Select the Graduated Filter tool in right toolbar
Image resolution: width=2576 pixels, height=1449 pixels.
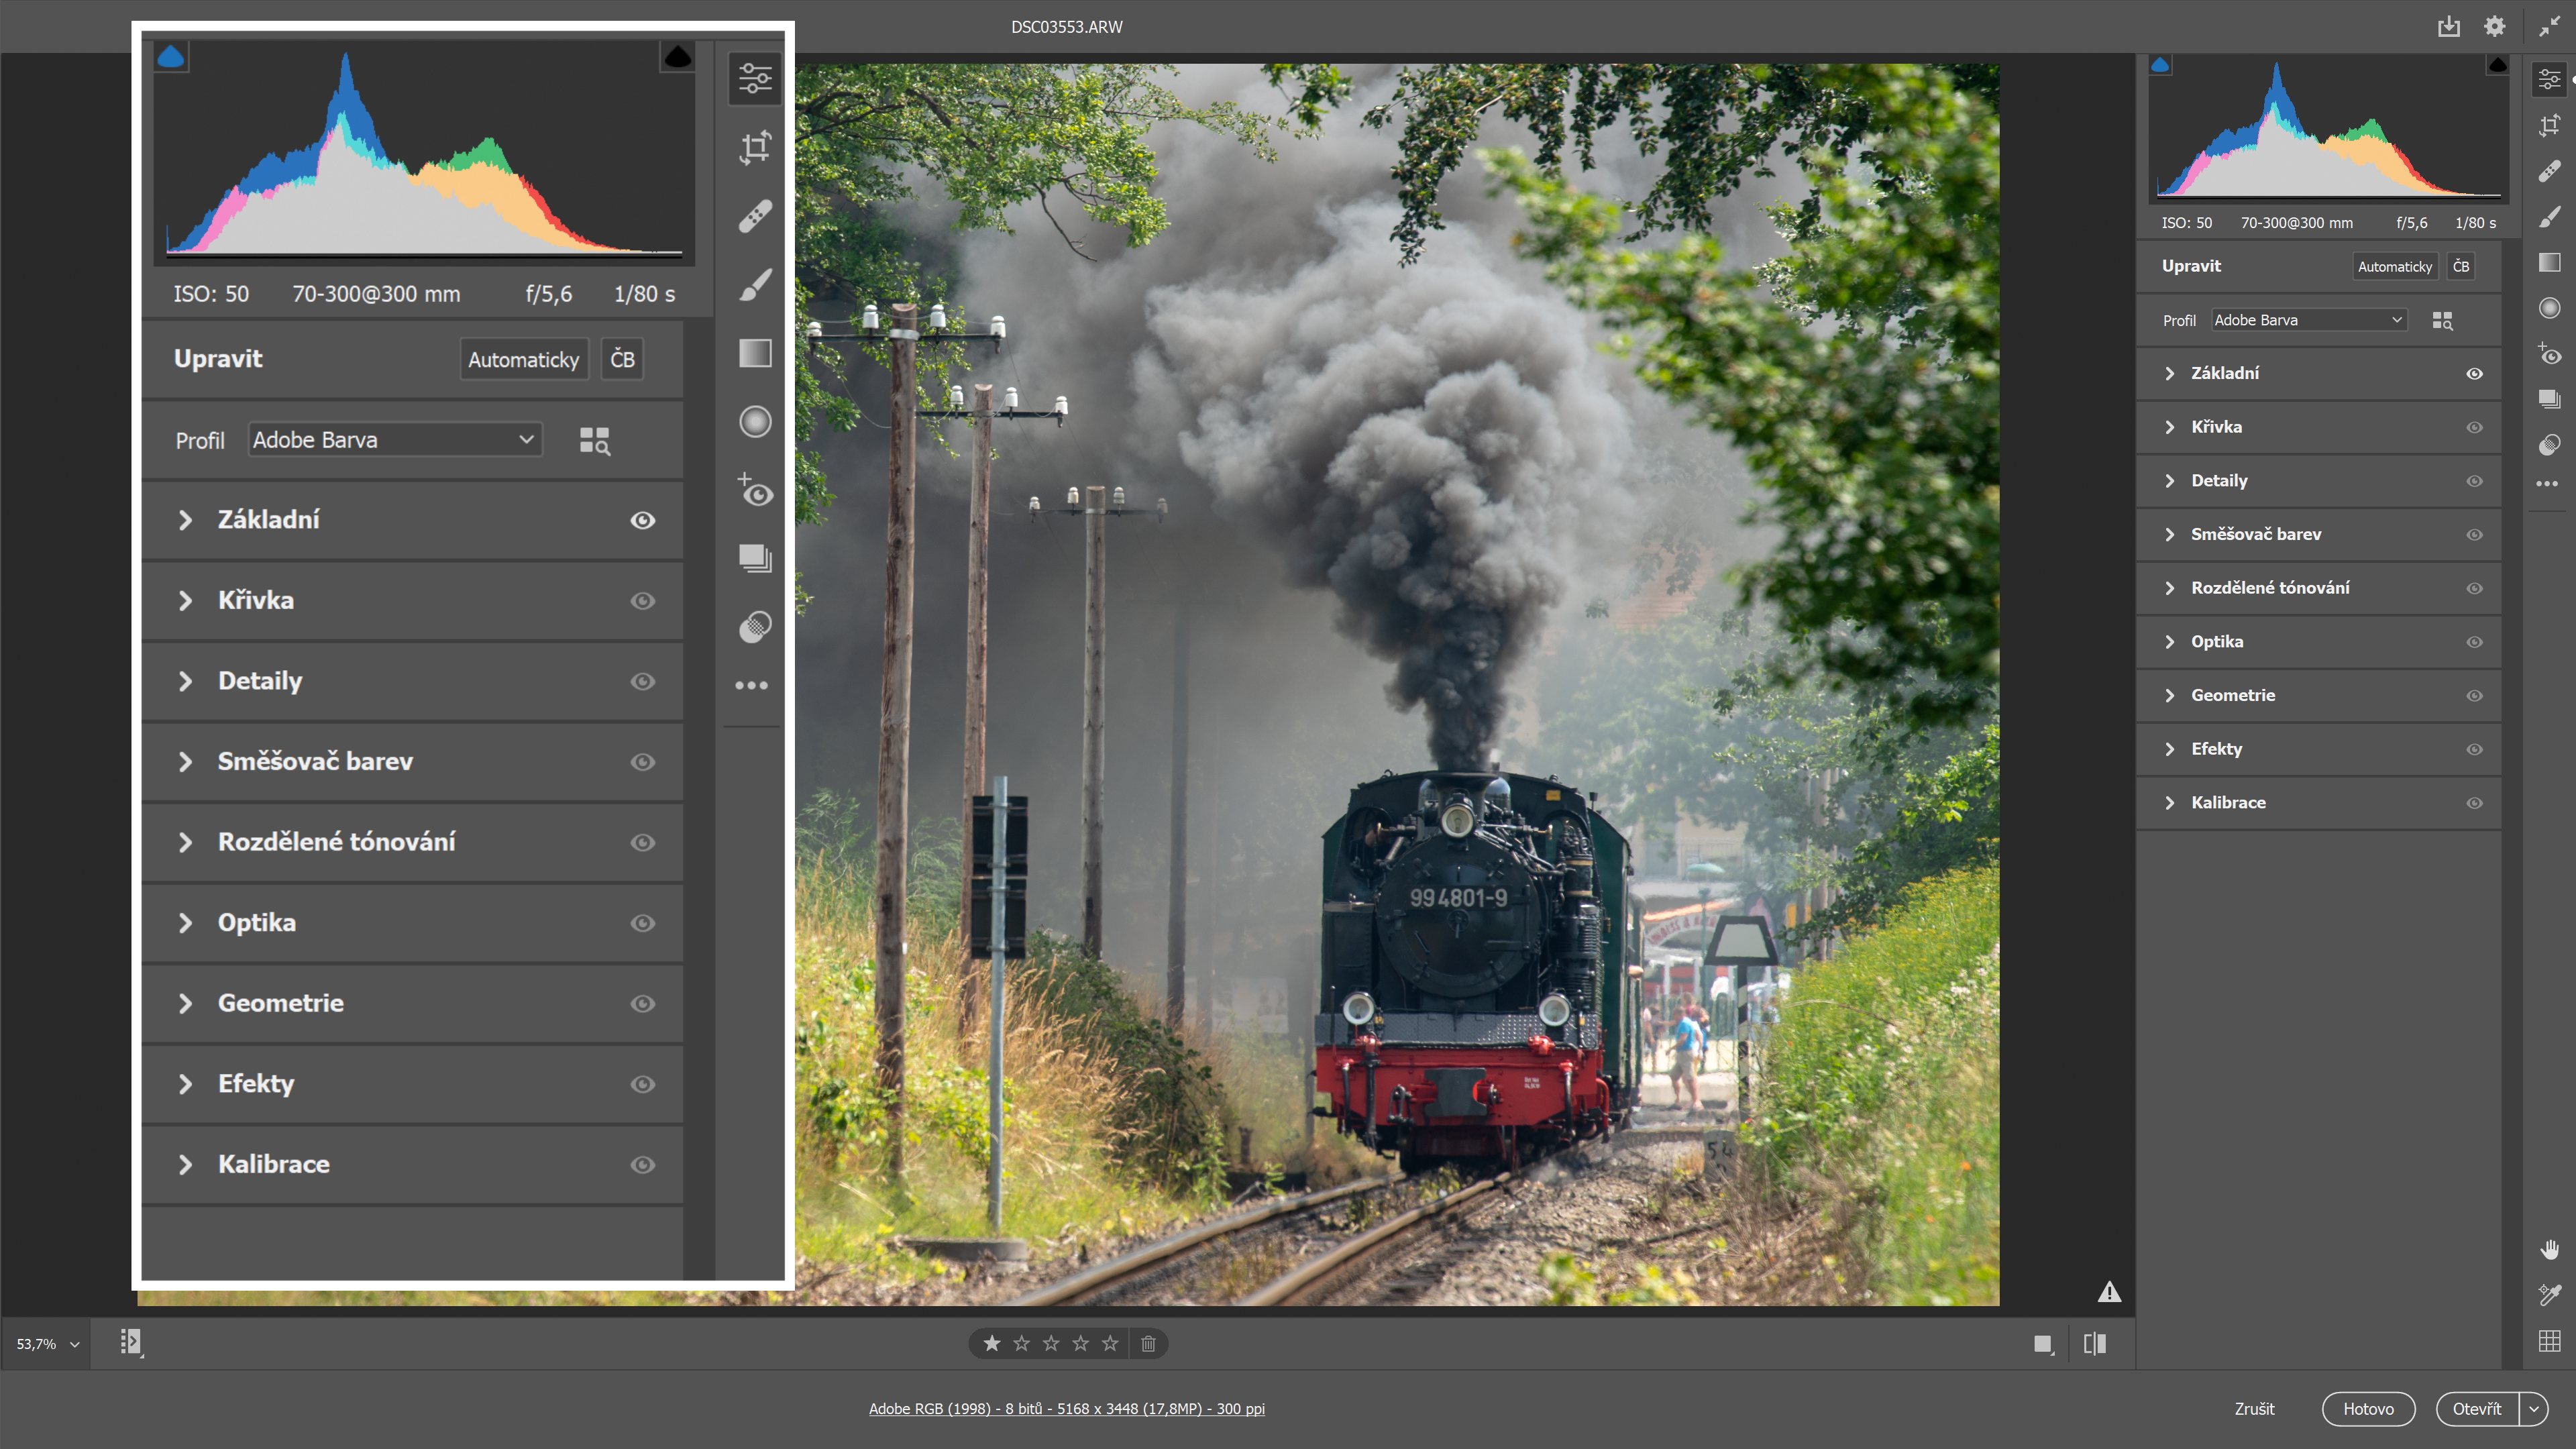(x=2550, y=262)
